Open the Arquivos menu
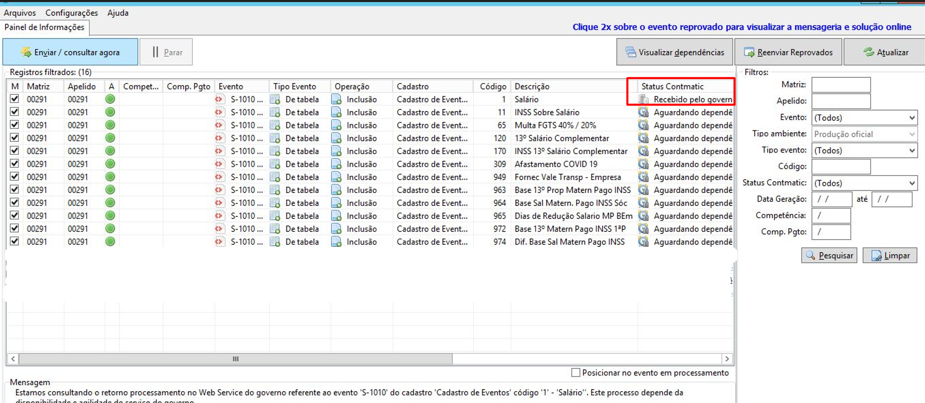Screen dimensions: 925x403 pyautogui.click(x=20, y=13)
